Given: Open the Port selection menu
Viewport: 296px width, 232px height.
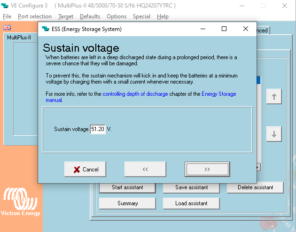Looking at the screenshot, I should 34,16.
